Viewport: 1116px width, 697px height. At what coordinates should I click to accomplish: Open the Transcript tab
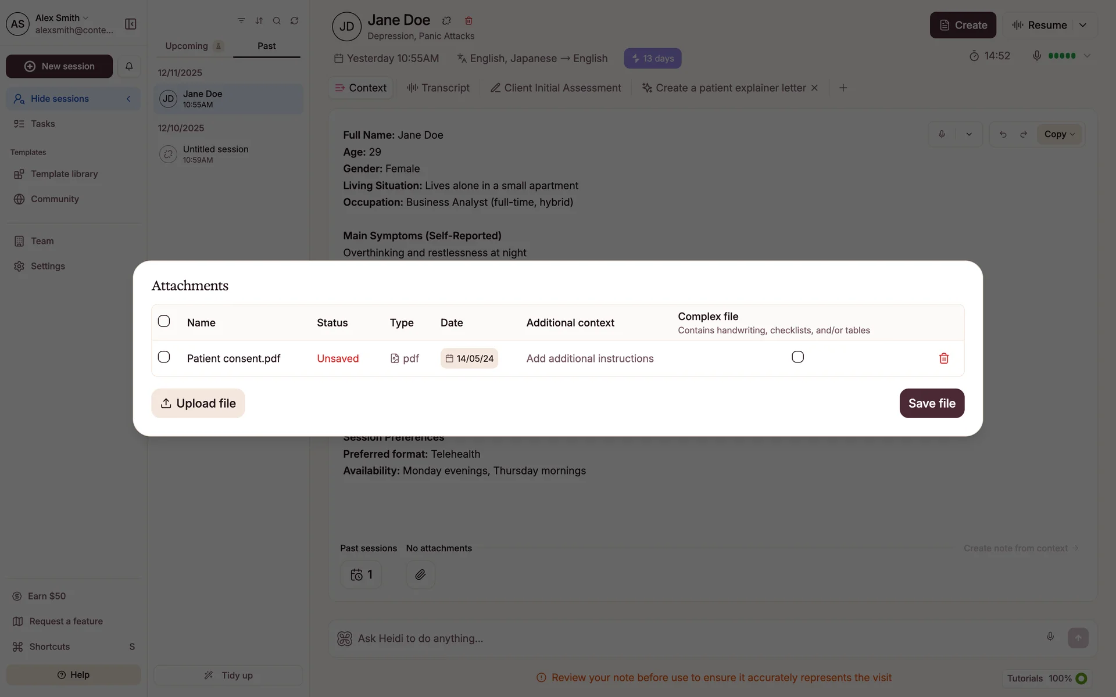pyautogui.click(x=438, y=88)
